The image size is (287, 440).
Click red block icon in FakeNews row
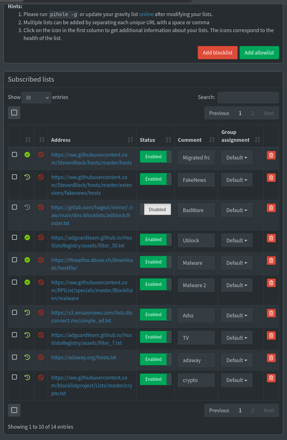(41, 177)
